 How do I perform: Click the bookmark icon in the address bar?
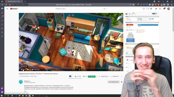tap(133, 5)
